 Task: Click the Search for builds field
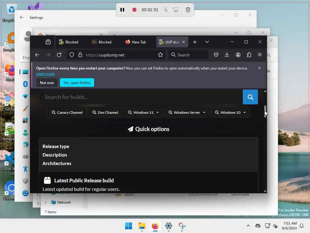coord(141,97)
